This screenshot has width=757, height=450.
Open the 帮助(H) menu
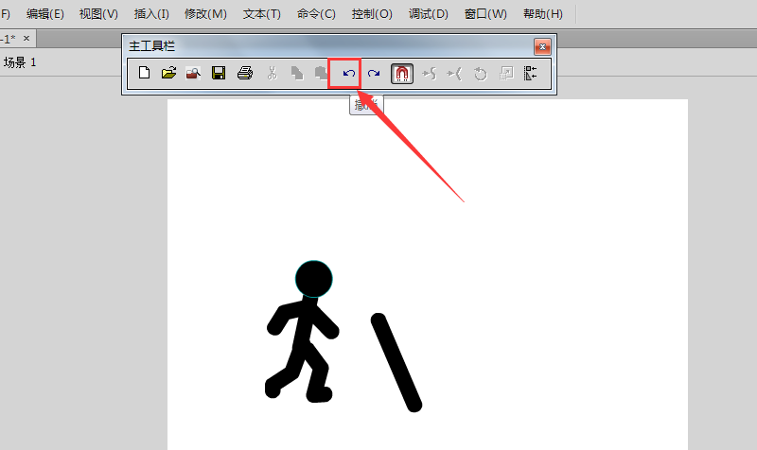point(543,14)
